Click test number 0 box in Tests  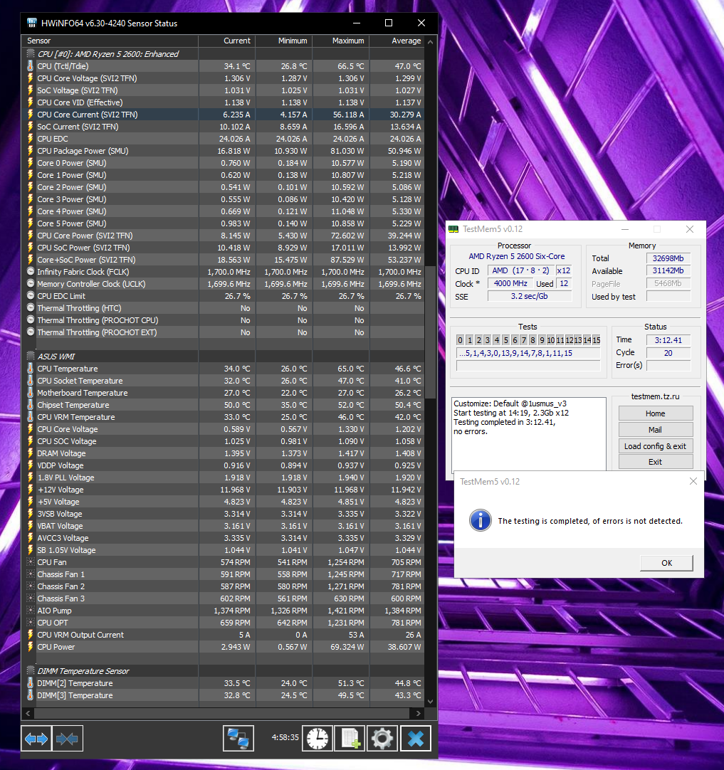[460, 340]
